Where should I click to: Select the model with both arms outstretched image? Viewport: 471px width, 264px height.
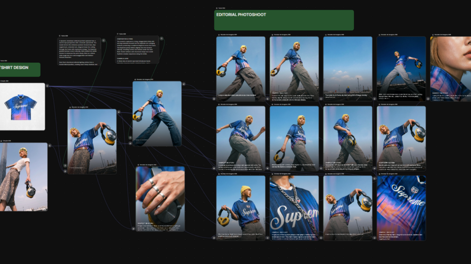click(240, 139)
